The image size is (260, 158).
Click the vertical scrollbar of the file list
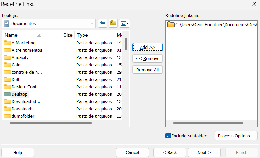(x=126, y=44)
